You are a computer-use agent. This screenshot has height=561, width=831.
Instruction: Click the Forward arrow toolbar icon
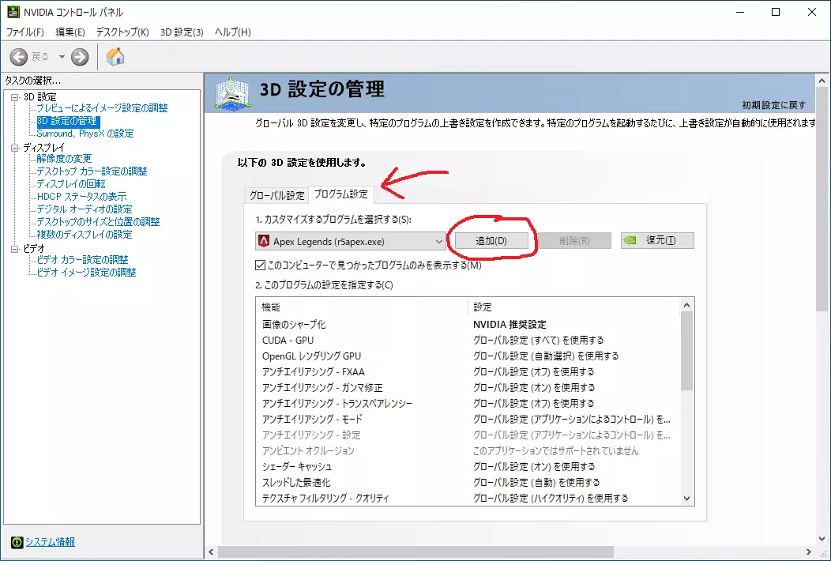[x=80, y=57]
